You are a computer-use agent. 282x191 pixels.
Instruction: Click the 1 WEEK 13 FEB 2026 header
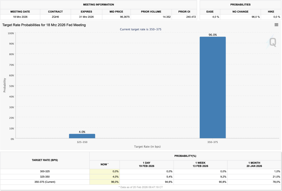point(200,165)
